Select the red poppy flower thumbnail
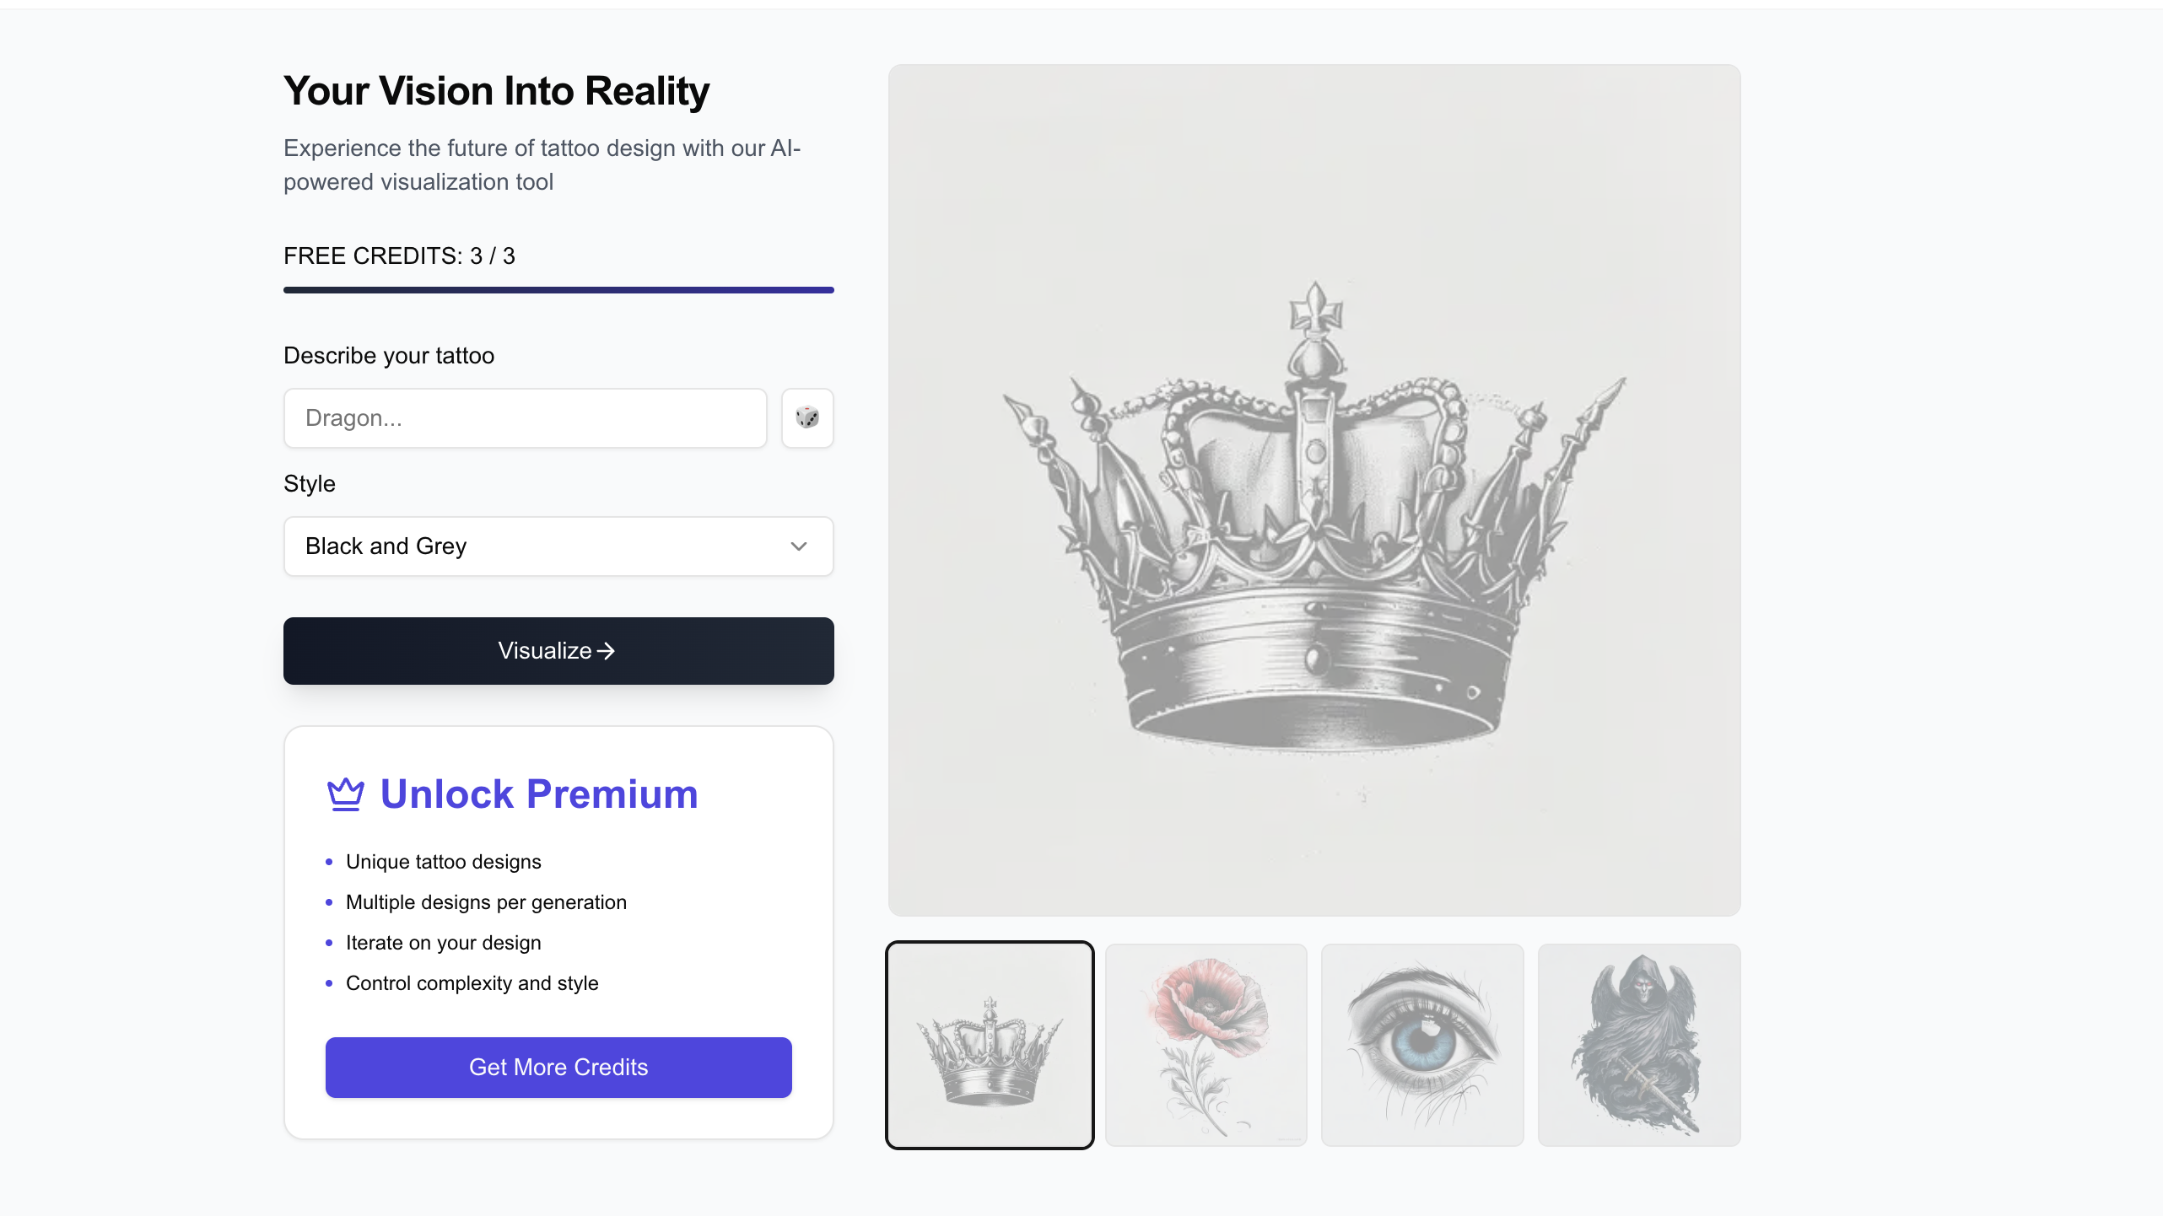The image size is (2163, 1216). click(x=1206, y=1045)
